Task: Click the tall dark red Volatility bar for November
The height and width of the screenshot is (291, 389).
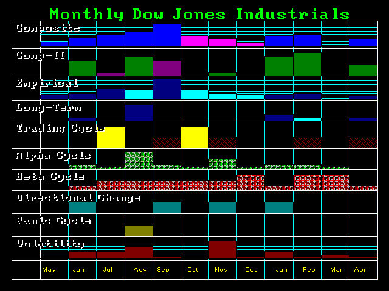Action: click(223, 250)
